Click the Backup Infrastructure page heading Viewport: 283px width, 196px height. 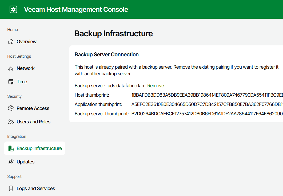pos(114,34)
